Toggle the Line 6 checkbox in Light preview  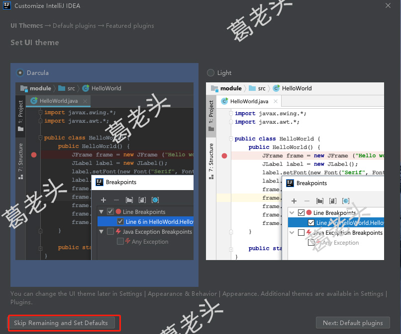tap(311, 222)
